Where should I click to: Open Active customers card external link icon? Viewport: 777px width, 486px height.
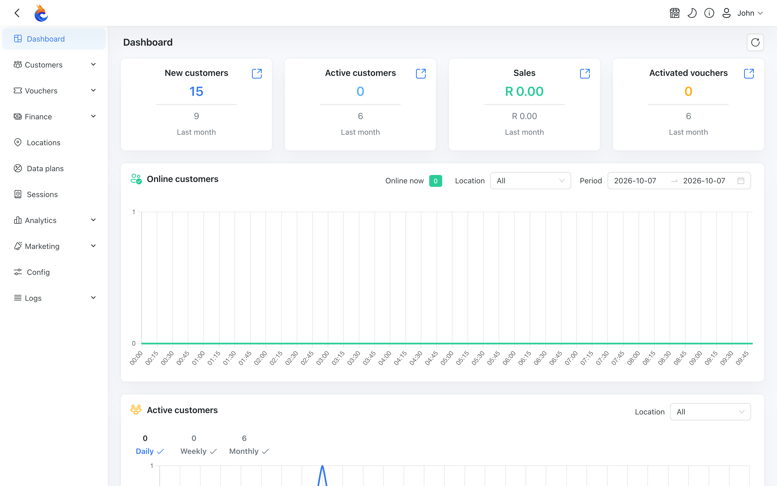click(x=421, y=74)
